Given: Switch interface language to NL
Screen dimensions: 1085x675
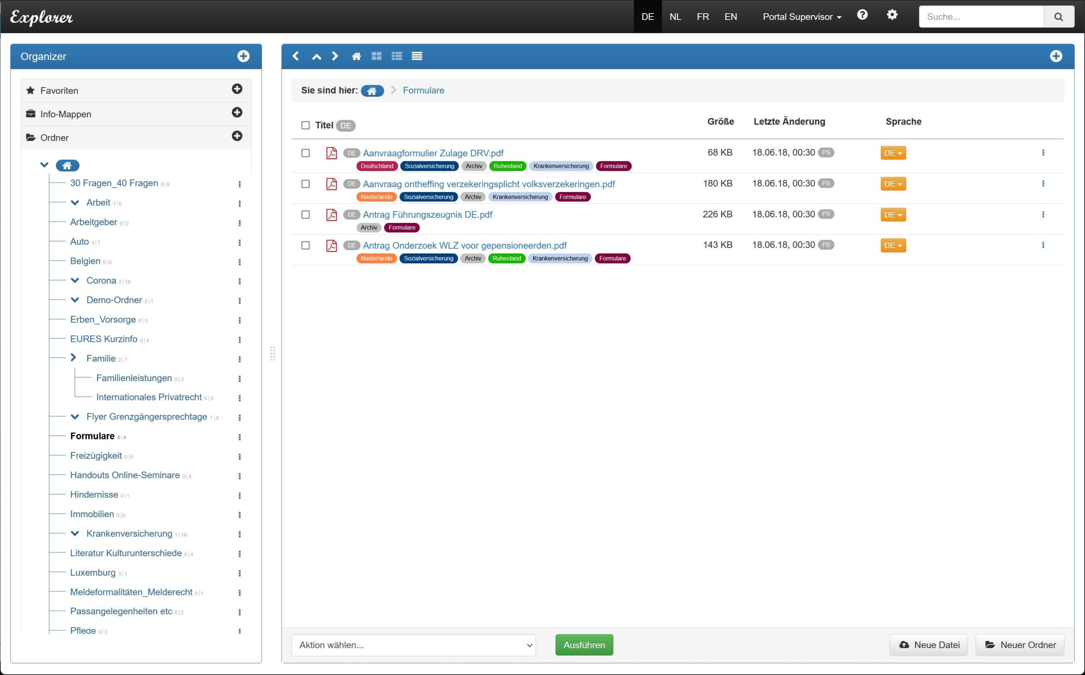Looking at the screenshot, I should point(675,17).
